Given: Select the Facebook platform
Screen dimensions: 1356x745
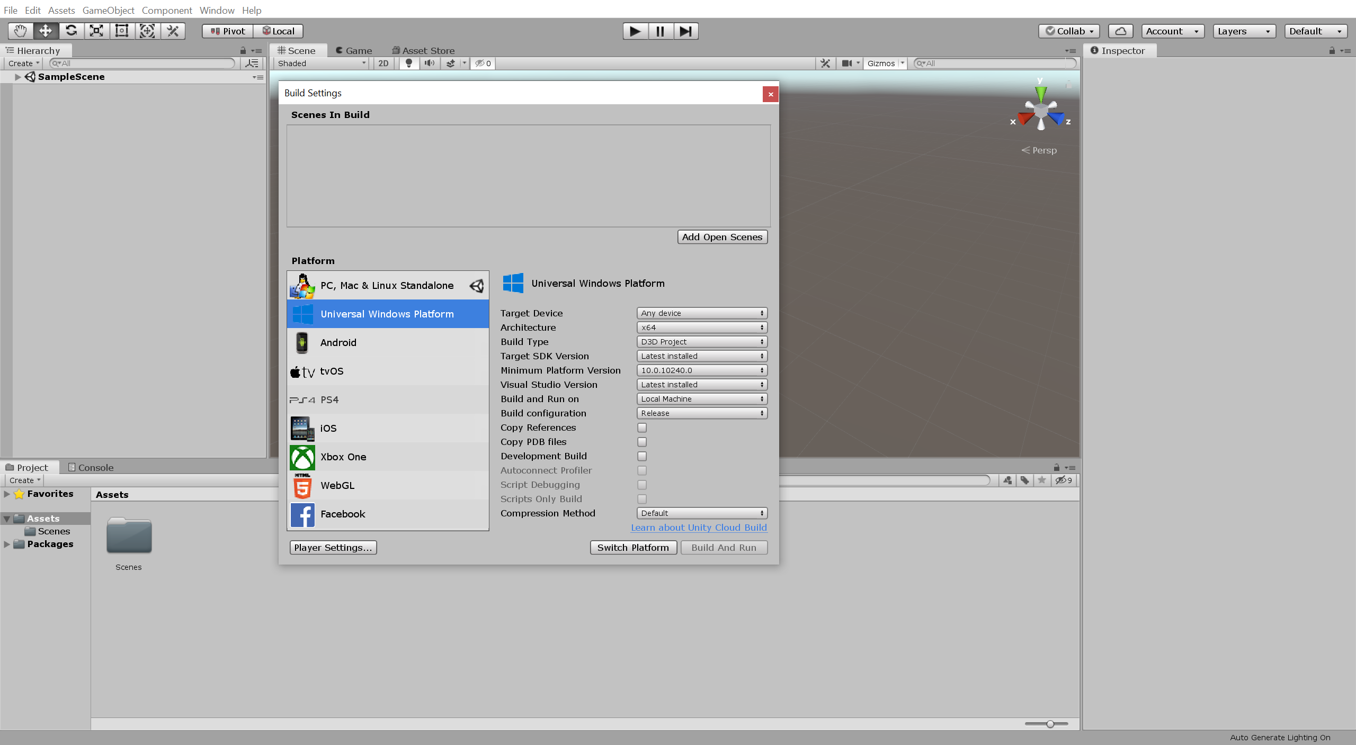Looking at the screenshot, I should [x=388, y=514].
